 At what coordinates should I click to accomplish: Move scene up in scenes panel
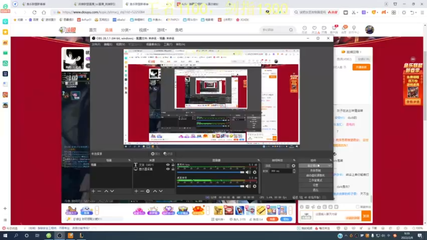tap(106, 191)
